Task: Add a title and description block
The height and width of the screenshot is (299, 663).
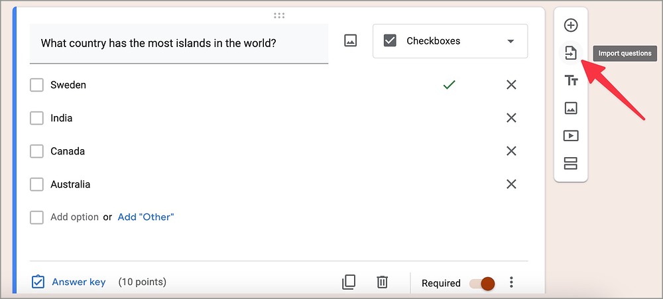Action: pos(570,80)
